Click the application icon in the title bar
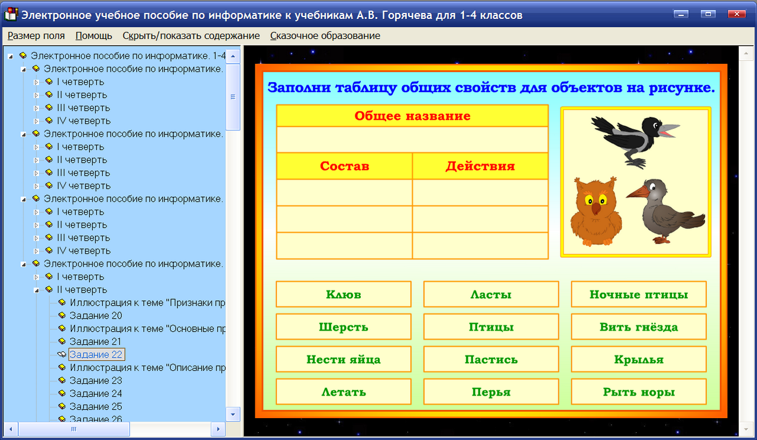 click(x=10, y=14)
